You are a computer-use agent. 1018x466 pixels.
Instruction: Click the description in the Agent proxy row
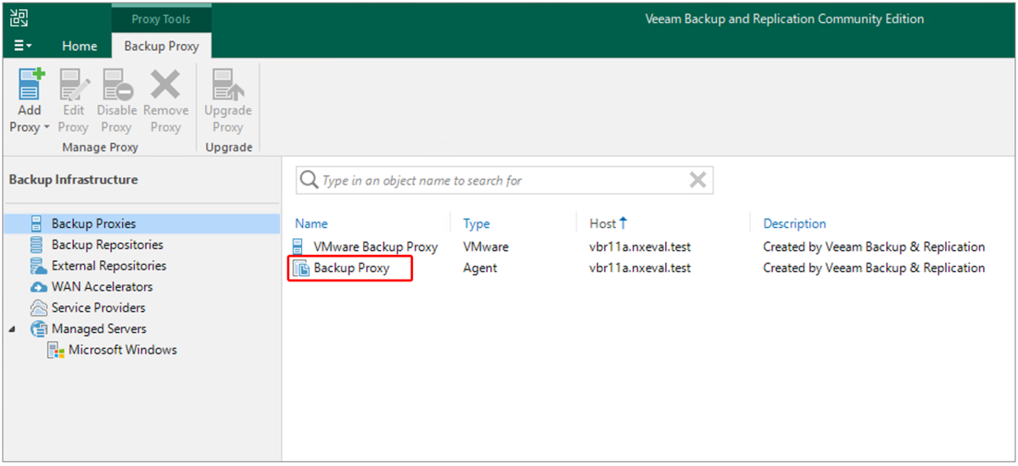point(874,268)
